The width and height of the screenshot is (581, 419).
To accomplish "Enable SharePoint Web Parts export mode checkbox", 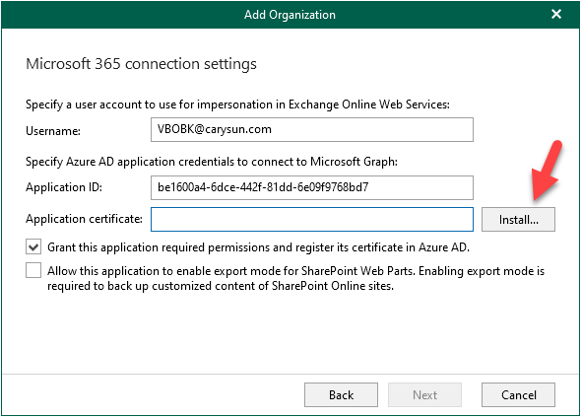I will coord(33,270).
